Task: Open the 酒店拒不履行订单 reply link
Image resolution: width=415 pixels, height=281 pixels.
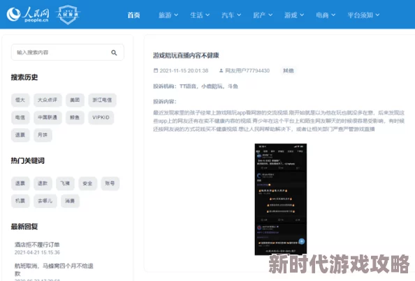Action: click(x=37, y=245)
